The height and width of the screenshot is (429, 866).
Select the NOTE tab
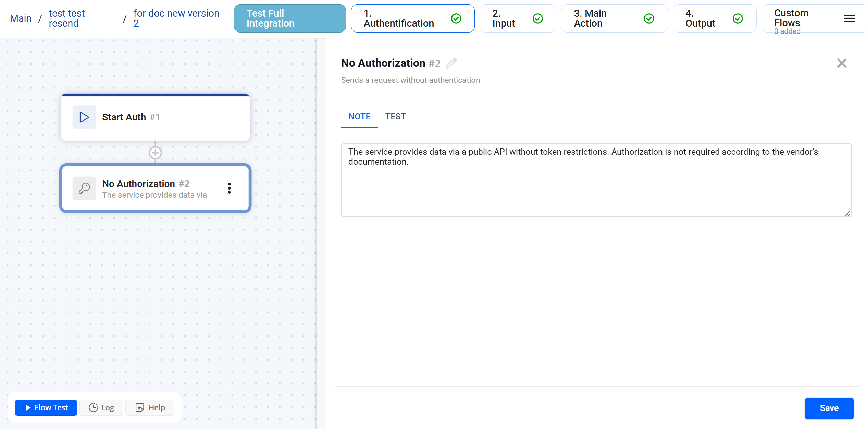click(x=359, y=117)
